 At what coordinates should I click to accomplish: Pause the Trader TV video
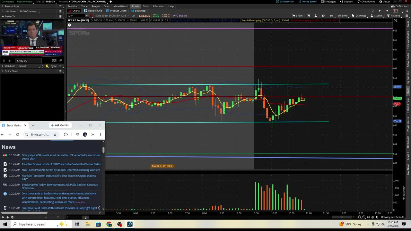[x=4, y=61]
